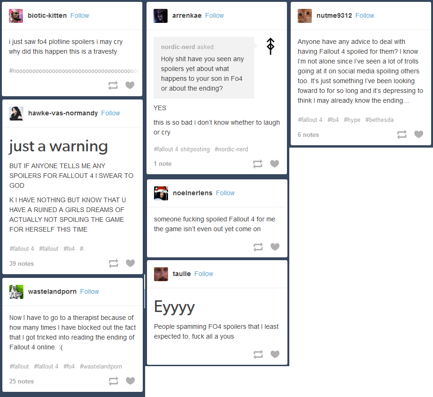Open taulle's avatar image
Image resolution: width=433 pixels, height=397 pixels.
coord(161,274)
